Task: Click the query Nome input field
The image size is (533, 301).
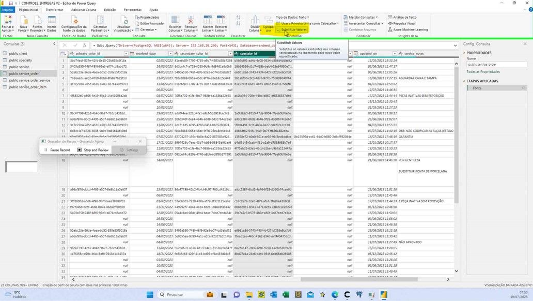Action: point(497,64)
